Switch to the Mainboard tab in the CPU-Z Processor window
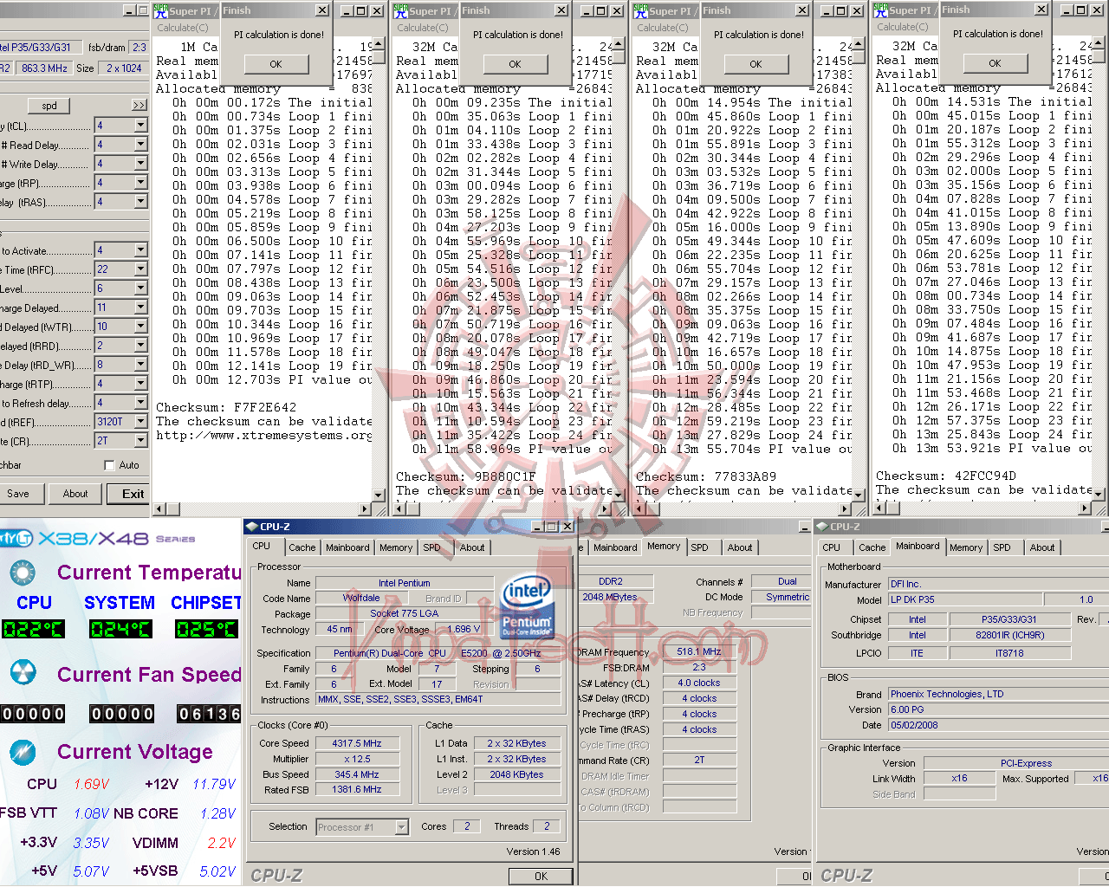The width and height of the screenshot is (1109, 887). [347, 547]
